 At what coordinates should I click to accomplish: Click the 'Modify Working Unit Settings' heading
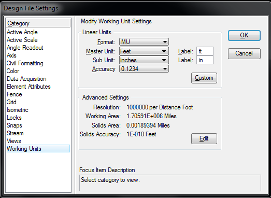click(x=116, y=21)
